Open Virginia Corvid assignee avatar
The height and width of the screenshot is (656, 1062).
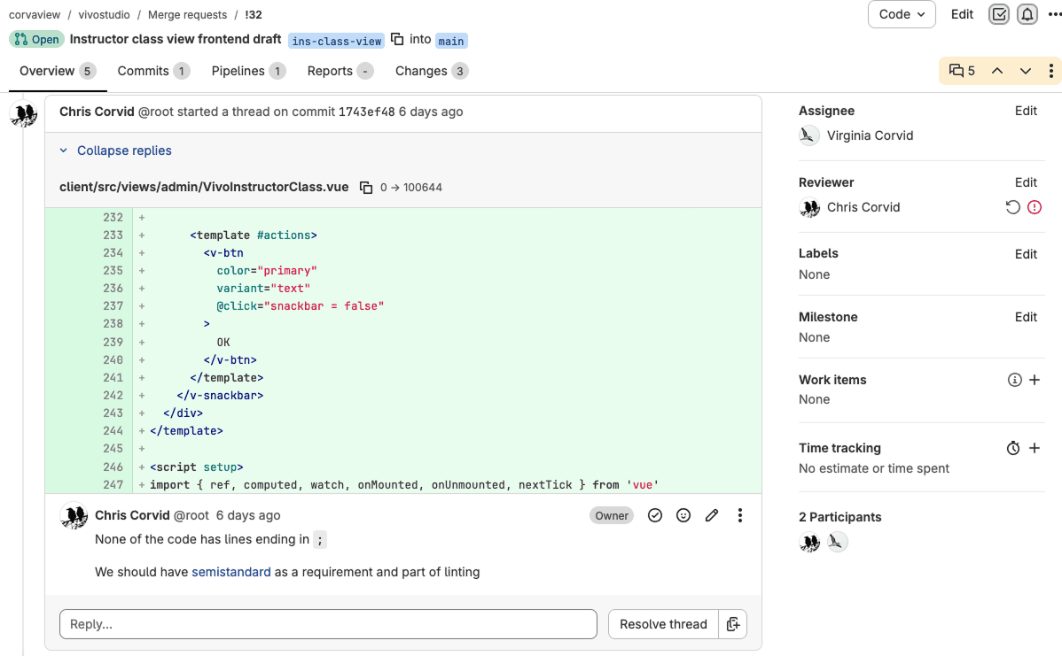pos(808,135)
